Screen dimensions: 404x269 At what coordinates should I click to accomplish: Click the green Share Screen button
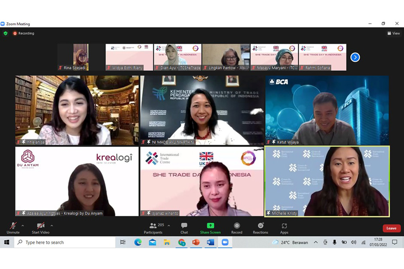[x=210, y=228]
